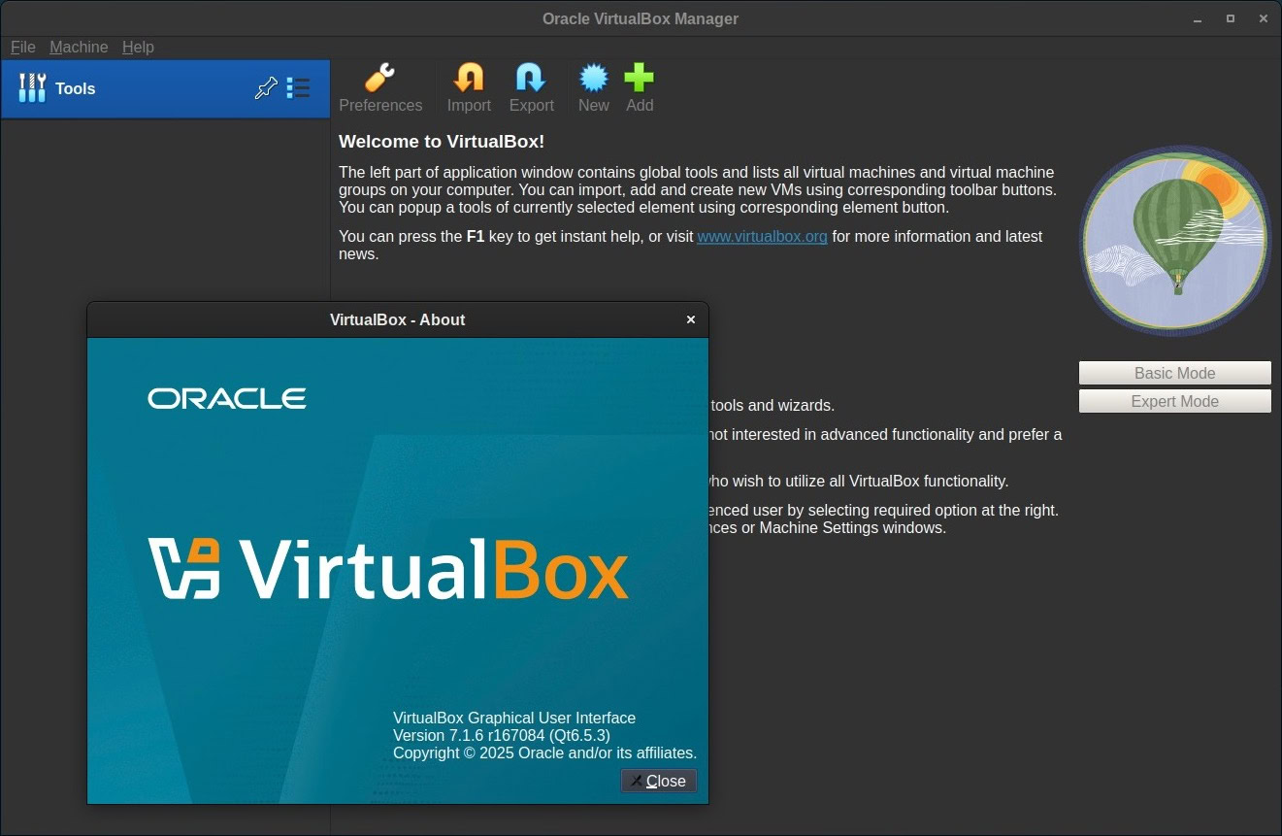Click the VirtualBox - About title bar
This screenshot has width=1282, height=836.
point(397,319)
